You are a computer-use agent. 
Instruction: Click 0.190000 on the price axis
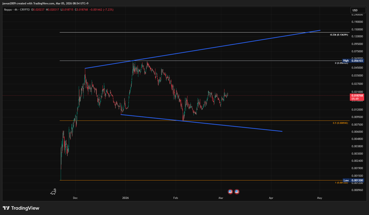[x=357, y=22]
